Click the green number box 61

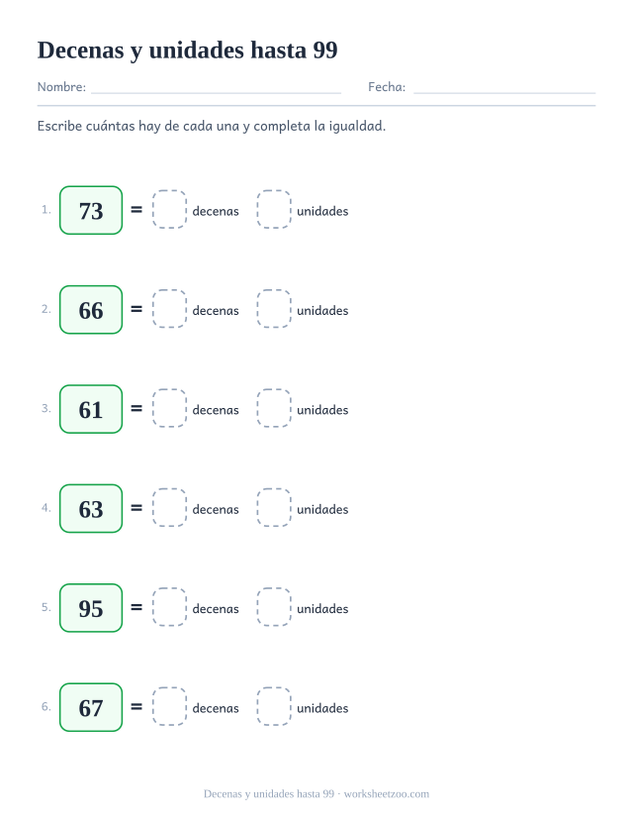[91, 409]
